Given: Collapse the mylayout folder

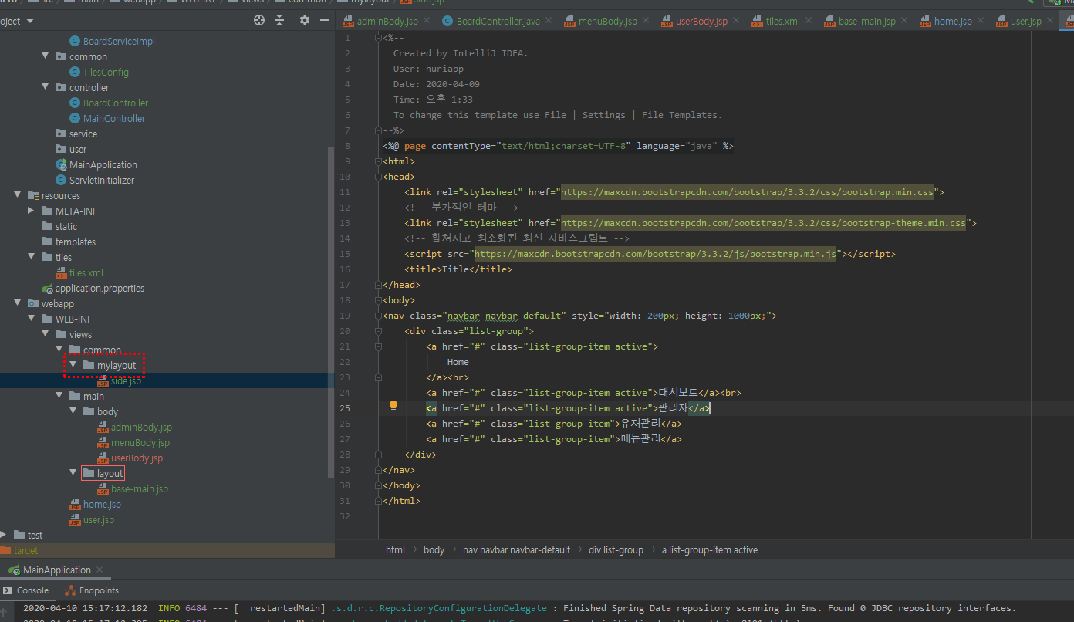Looking at the screenshot, I should pos(73,365).
